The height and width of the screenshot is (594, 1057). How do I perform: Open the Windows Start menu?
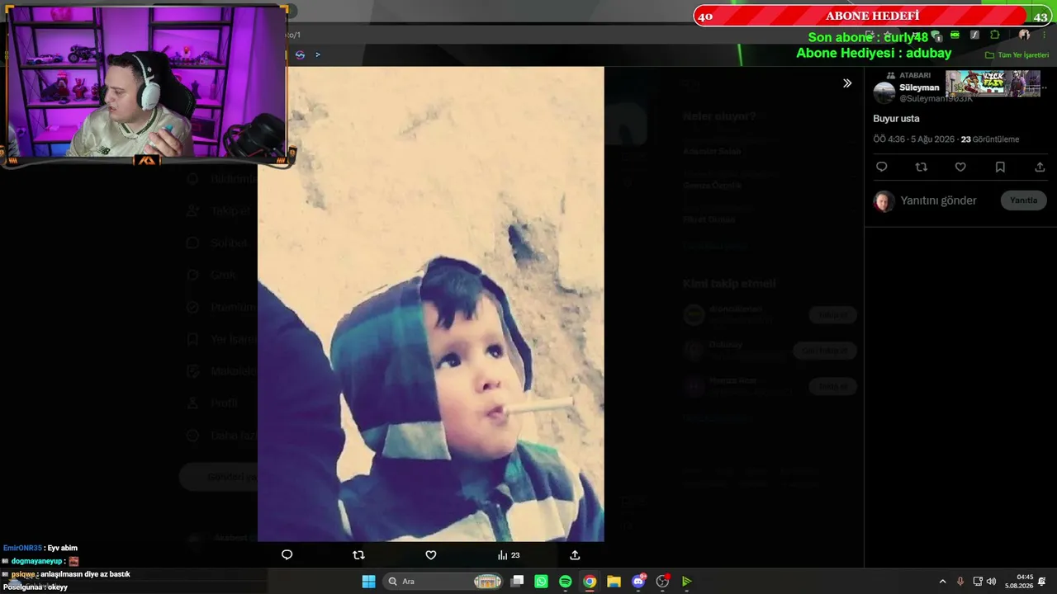pyautogui.click(x=368, y=582)
